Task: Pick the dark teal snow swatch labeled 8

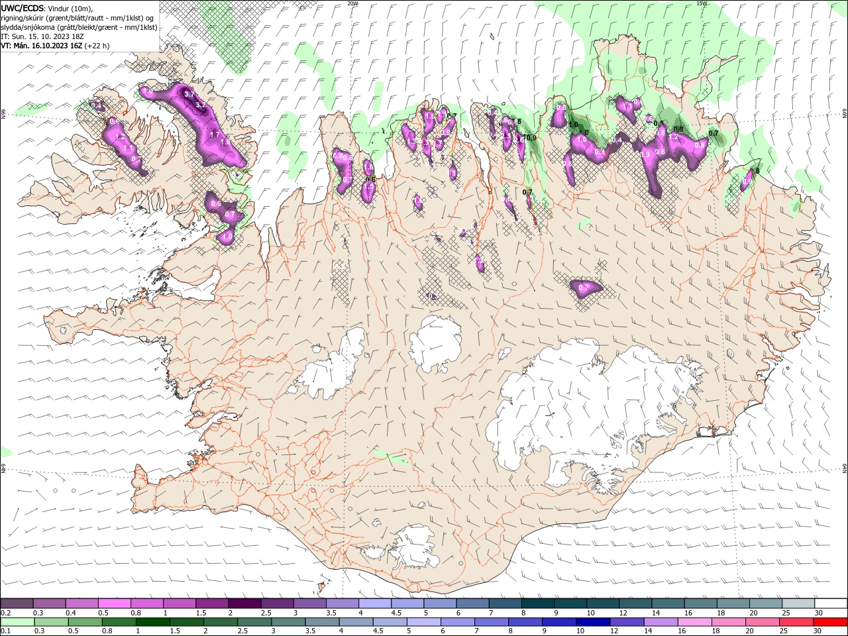Action: click(x=537, y=604)
